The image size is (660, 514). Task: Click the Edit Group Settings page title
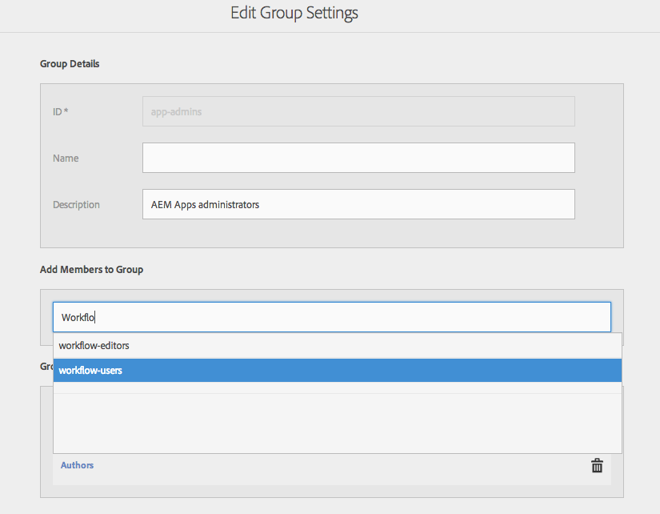click(294, 14)
